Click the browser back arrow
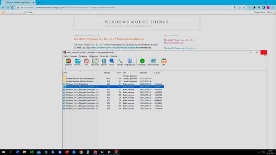 [3, 8]
